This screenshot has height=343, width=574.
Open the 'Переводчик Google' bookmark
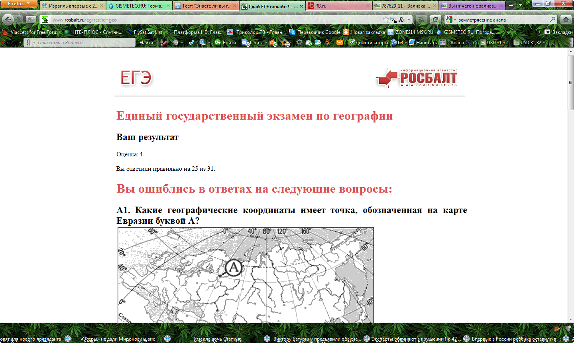tap(315, 32)
